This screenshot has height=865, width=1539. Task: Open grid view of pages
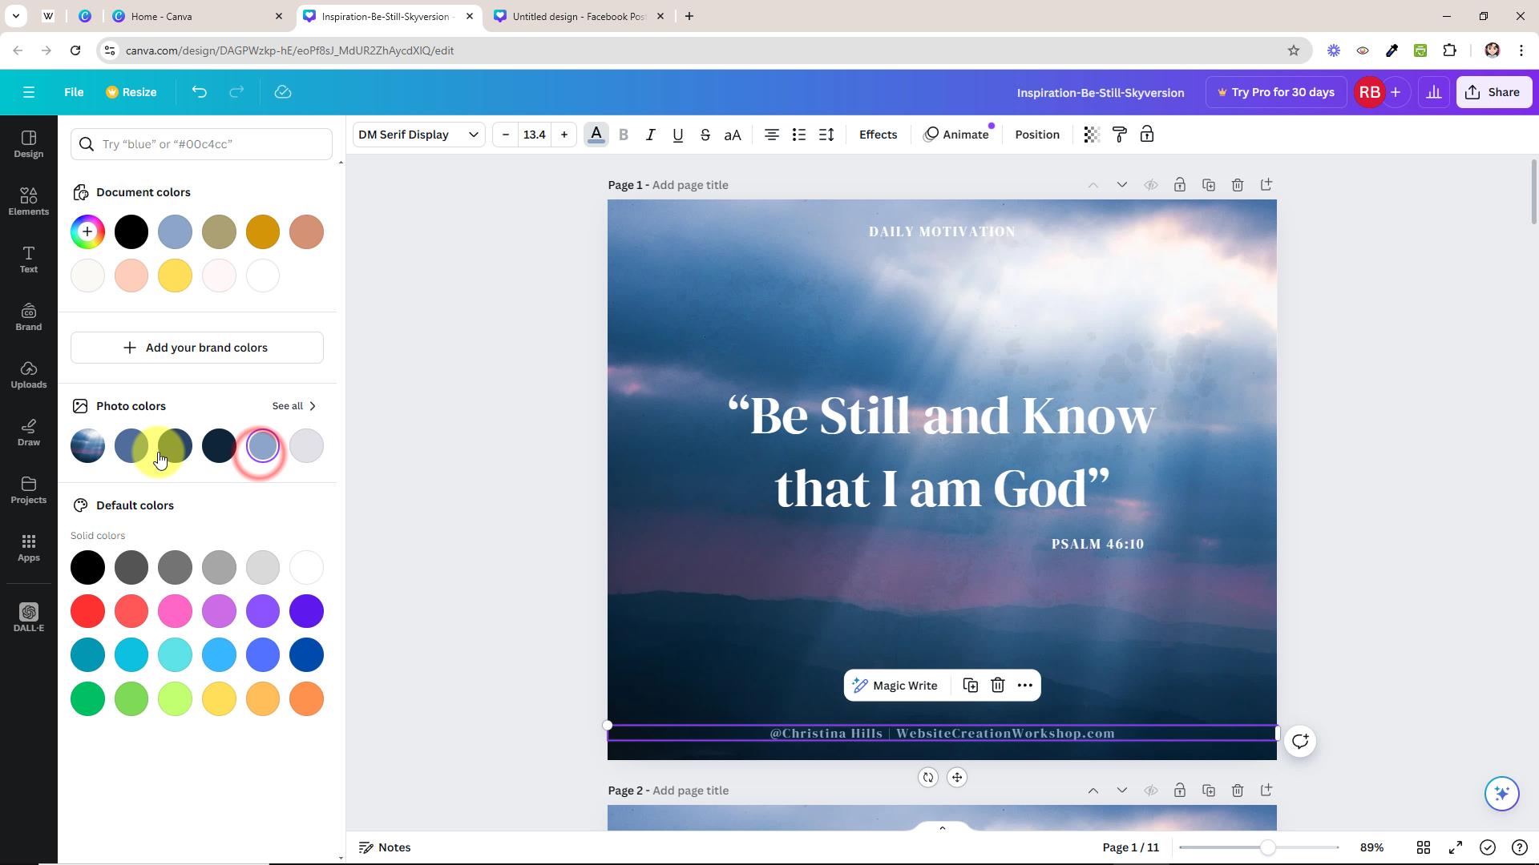(1424, 847)
